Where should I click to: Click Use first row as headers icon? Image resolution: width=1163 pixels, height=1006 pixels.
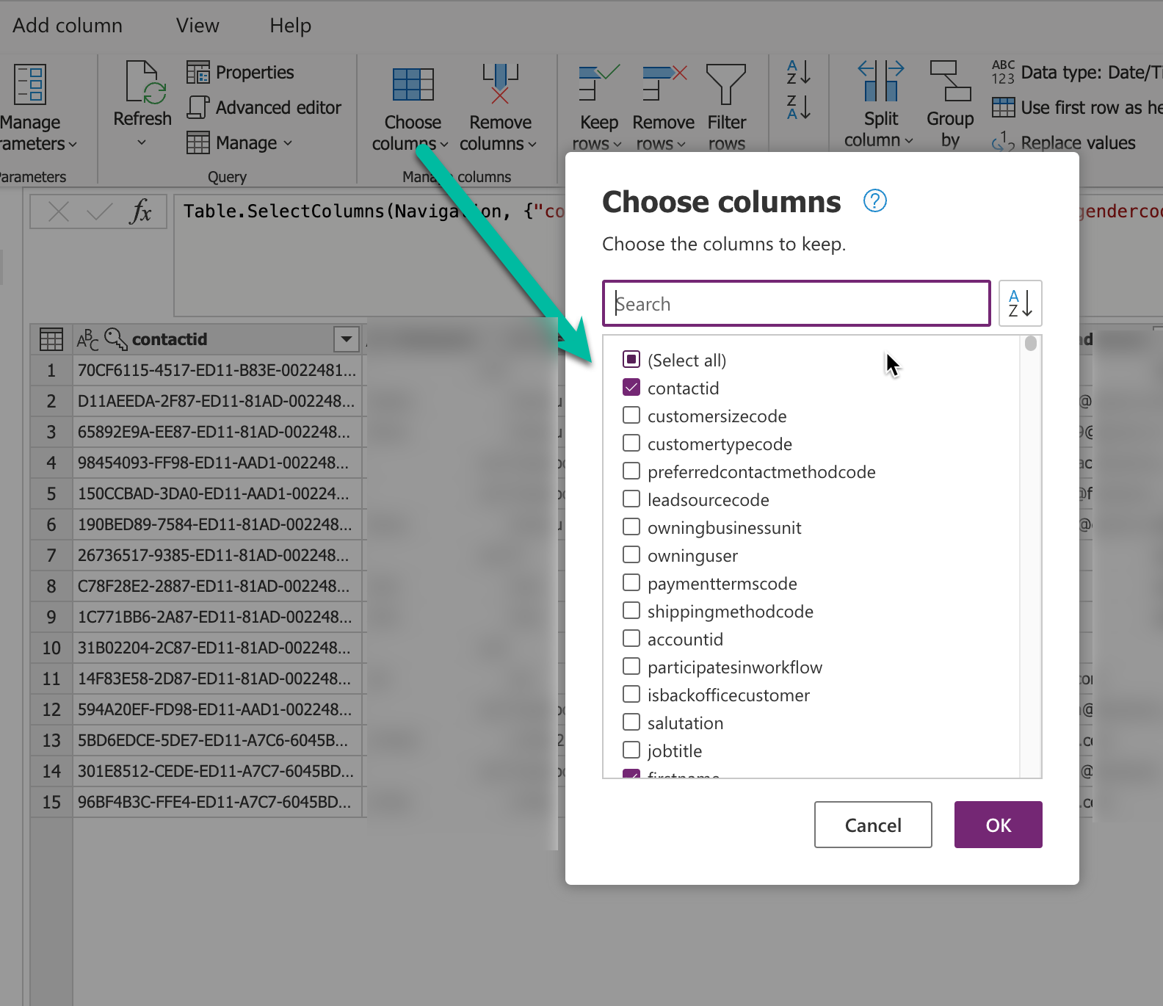point(1003,107)
